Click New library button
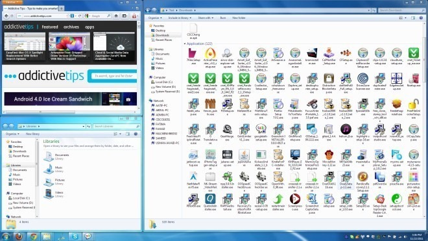Screen dimensions: 428x241 [x=32, y=134]
